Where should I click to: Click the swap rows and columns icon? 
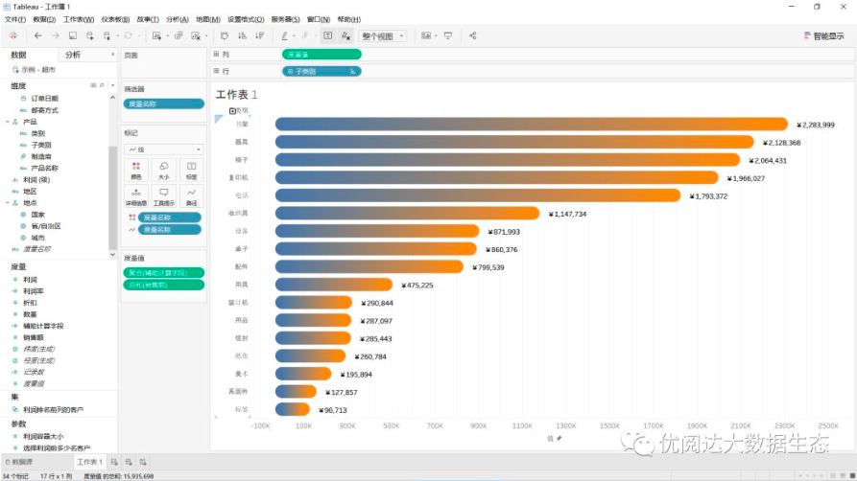225,35
